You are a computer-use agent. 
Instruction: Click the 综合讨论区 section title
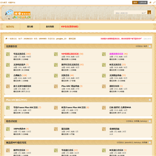[x=12, y=121]
